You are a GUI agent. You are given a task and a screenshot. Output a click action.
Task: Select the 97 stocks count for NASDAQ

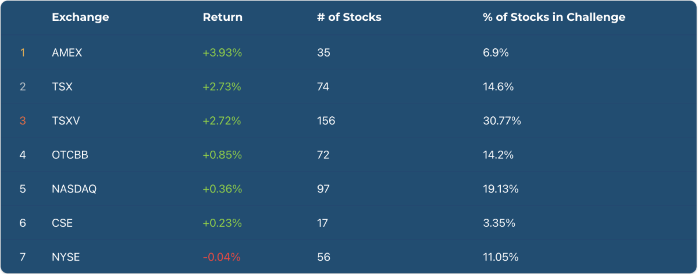tap(323, 189)
